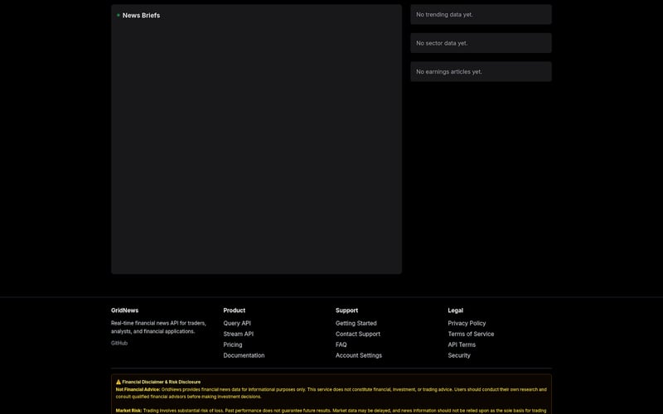Viewport: 663px width, 414px height.
Task: Open Terms of Service
Action: 471,334
